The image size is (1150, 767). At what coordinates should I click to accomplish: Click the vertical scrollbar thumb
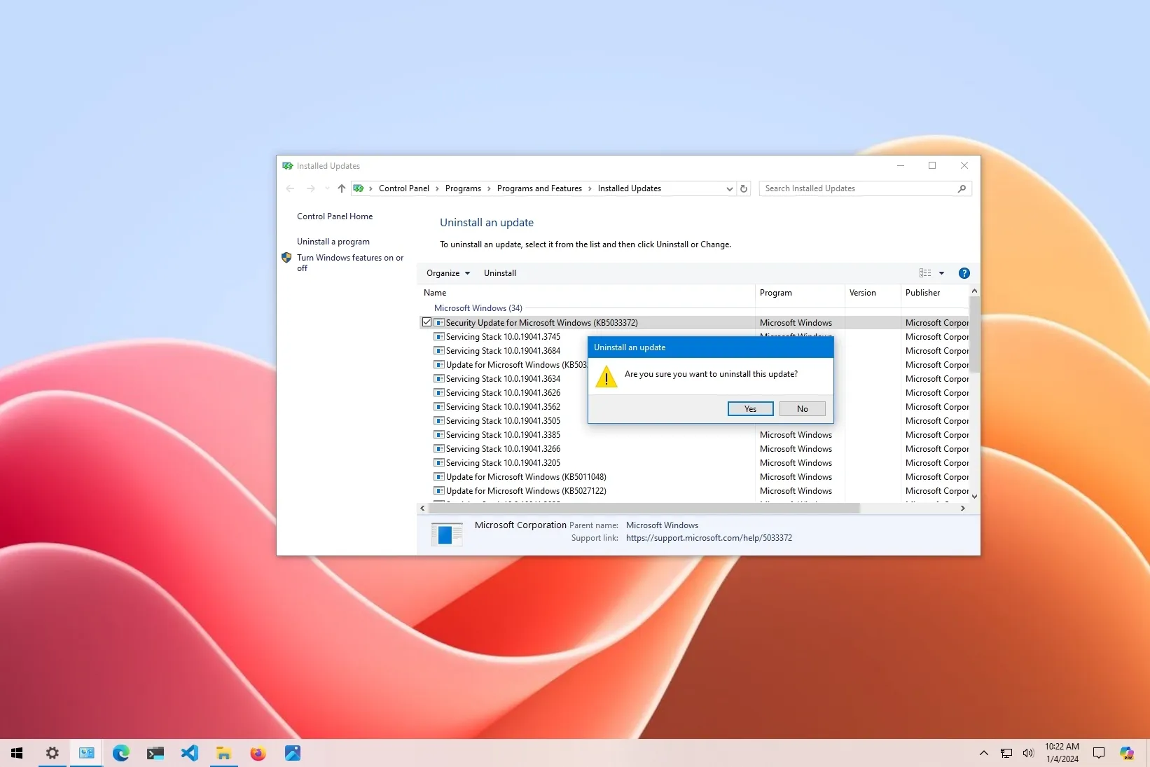[x=974, y=335]
